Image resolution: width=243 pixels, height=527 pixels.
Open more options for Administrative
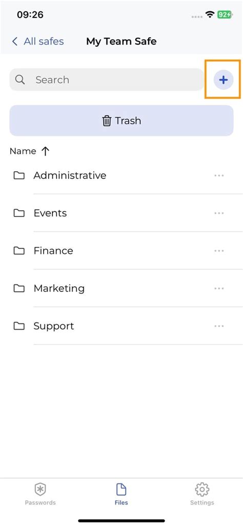click(x=219, y=175)
